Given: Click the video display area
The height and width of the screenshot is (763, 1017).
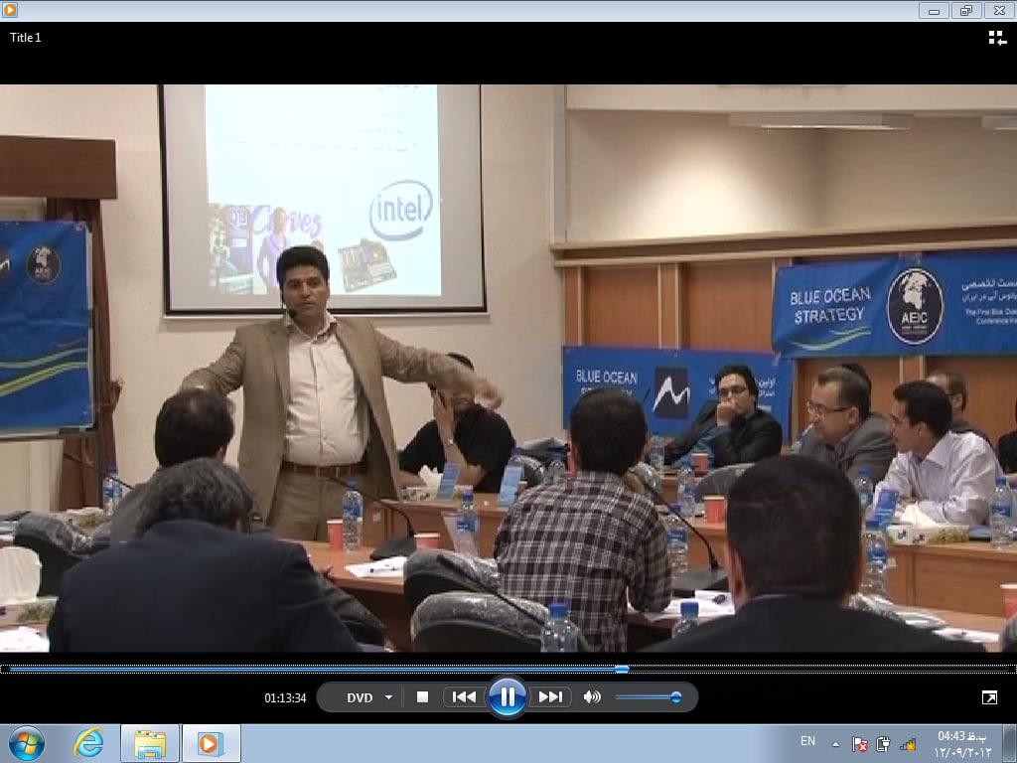Looking at the screenshot, I should (x=508, y=368).
